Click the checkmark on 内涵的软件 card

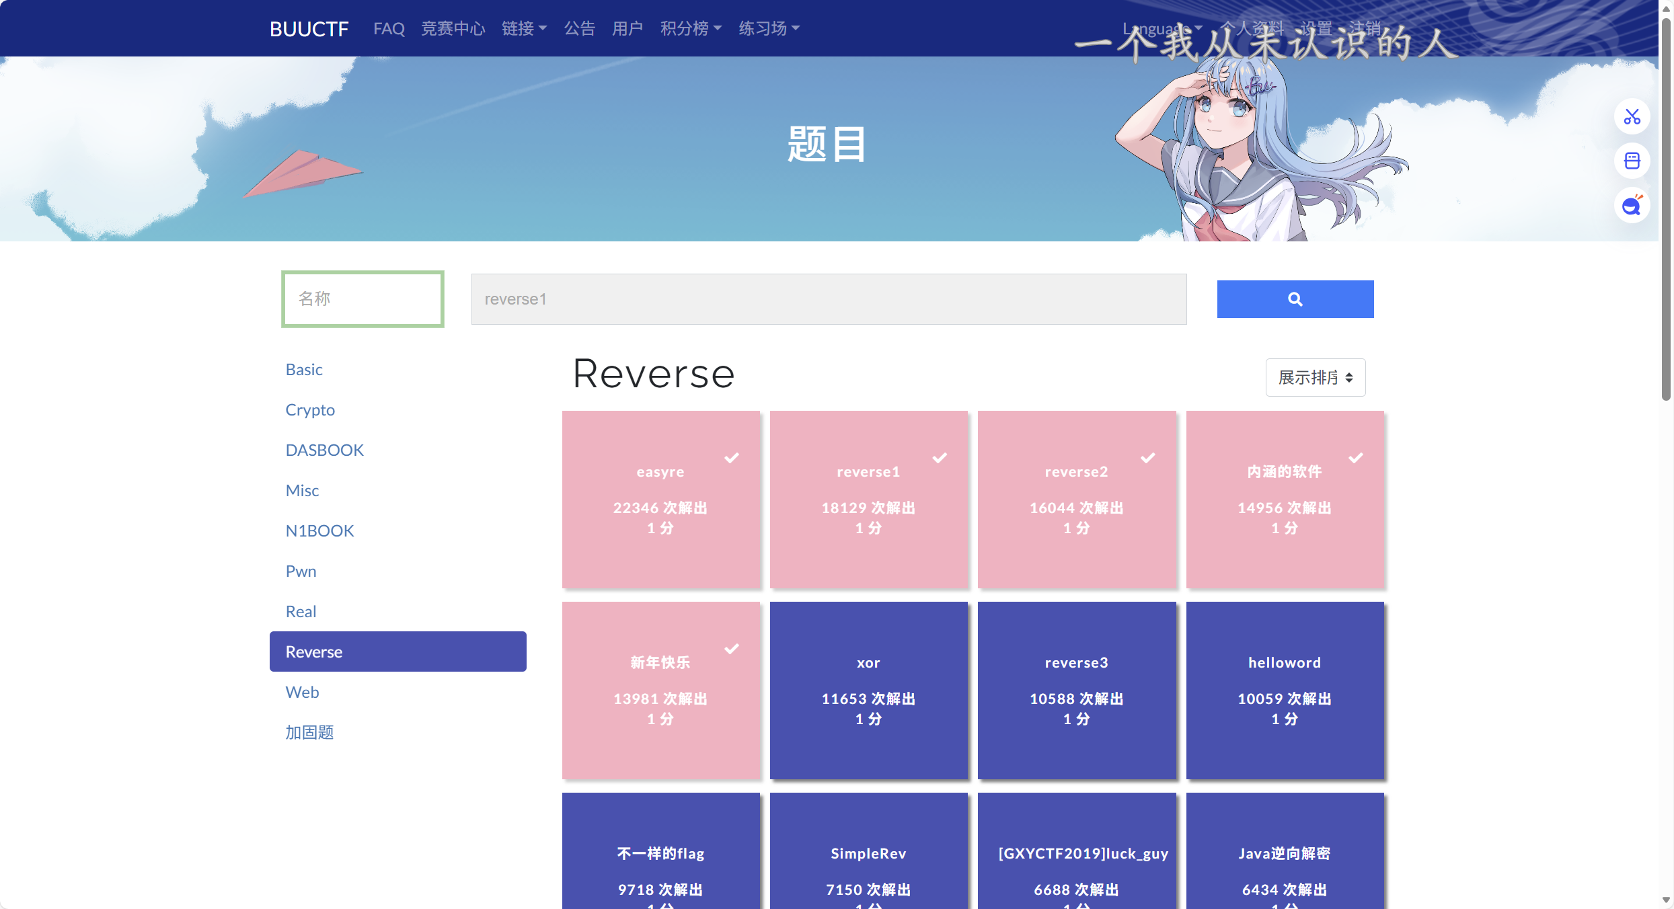point(1355,458)
